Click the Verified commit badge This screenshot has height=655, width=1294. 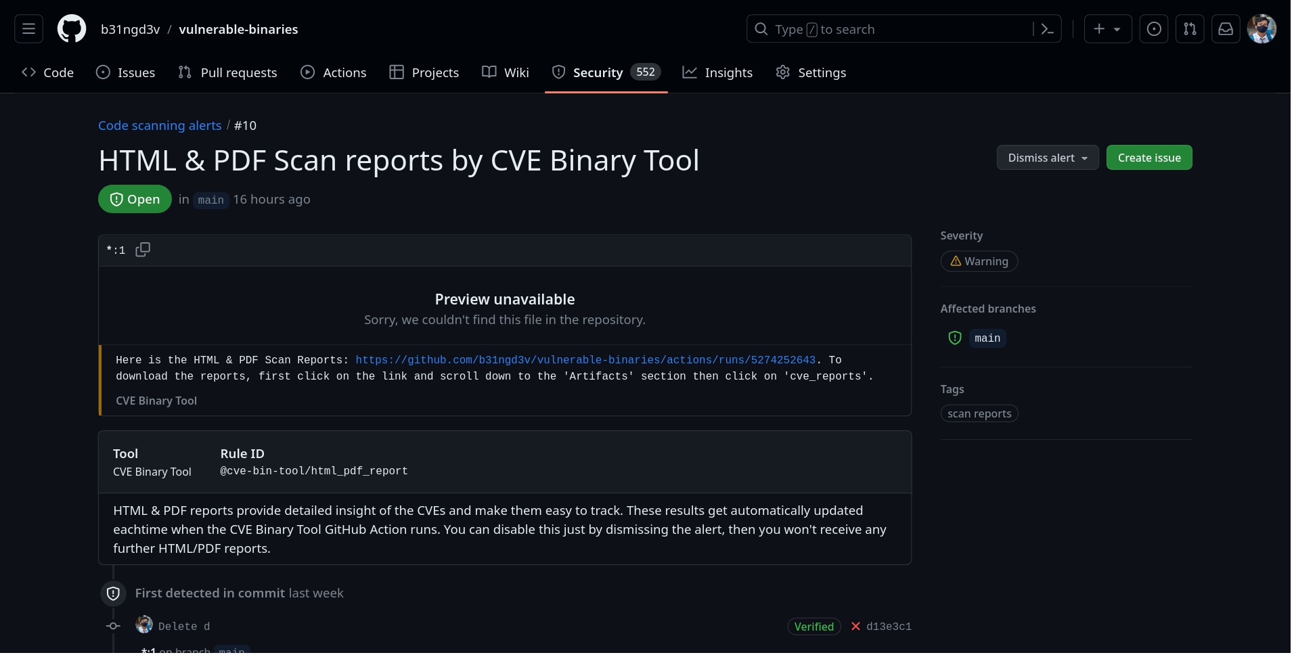813,627
